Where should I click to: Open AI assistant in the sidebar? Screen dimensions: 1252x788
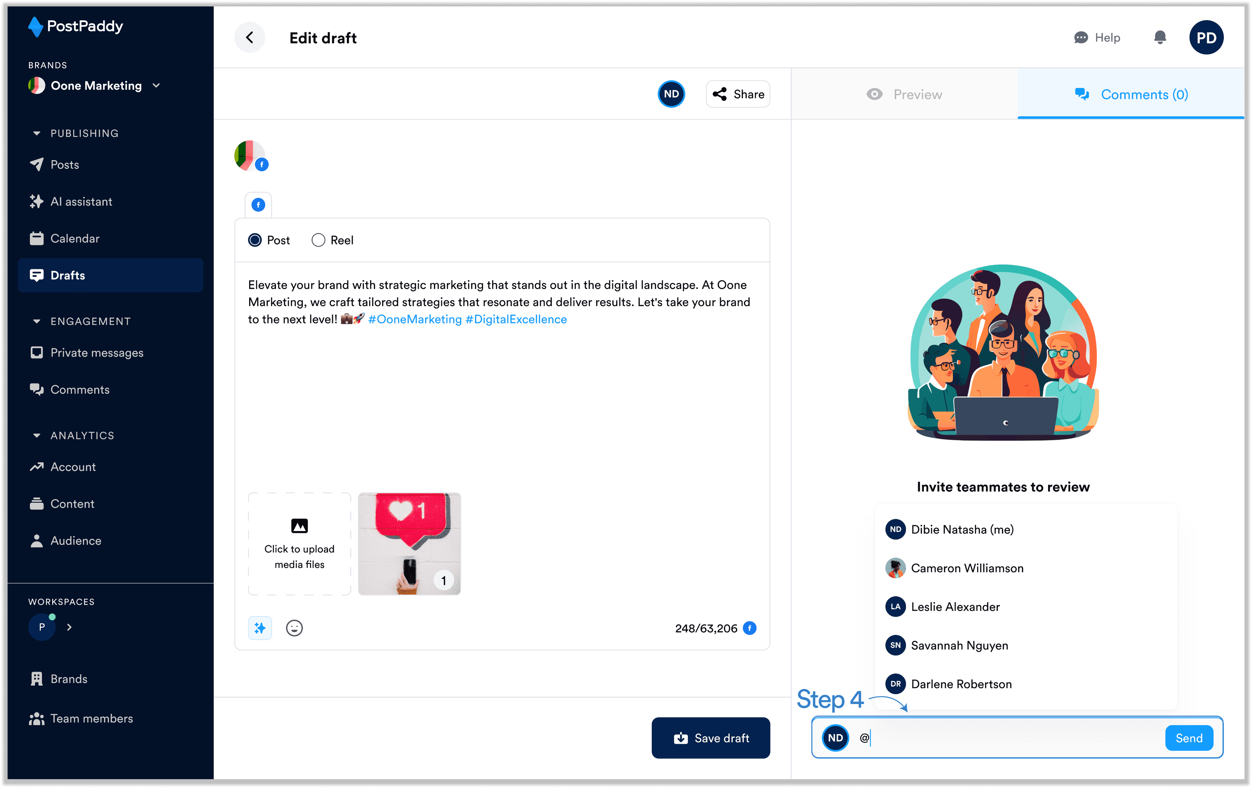(x=81, y=202)
